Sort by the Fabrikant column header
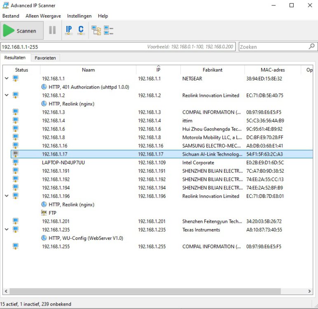Image resolution: width=318 pixels, height=309 pixels. (x=212, y=70)
